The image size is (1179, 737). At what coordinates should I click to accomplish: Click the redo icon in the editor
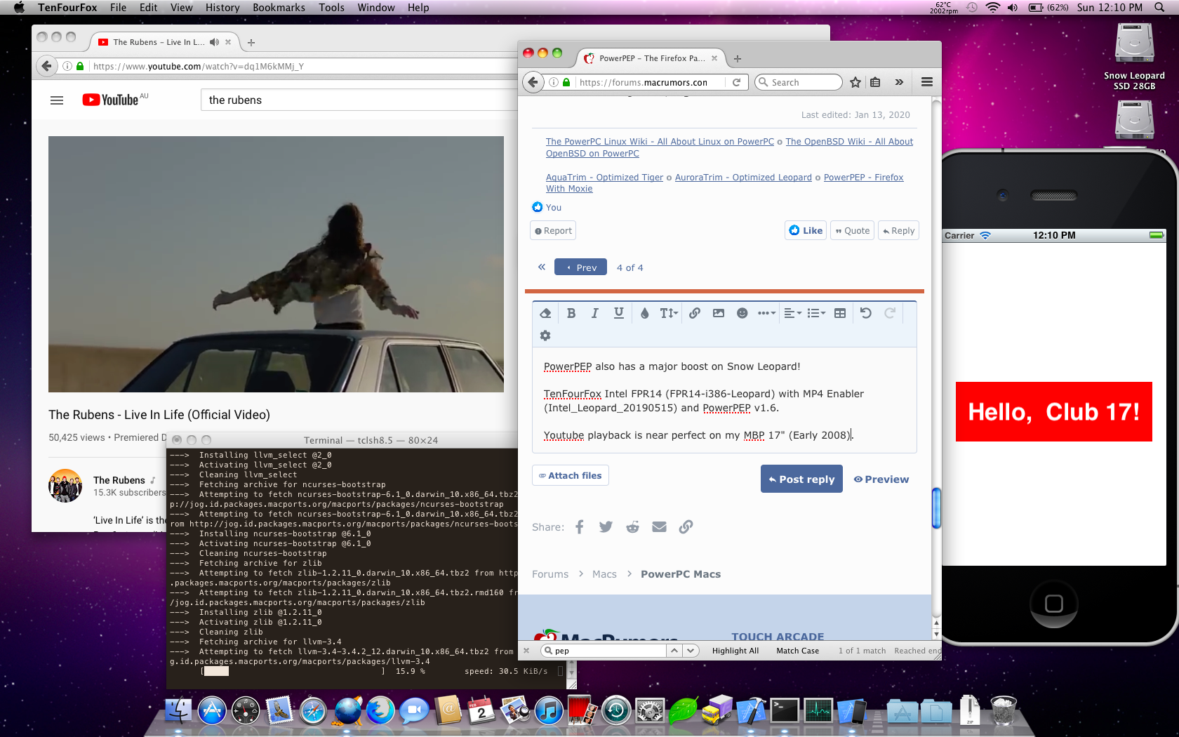click(x=890, y=313)
